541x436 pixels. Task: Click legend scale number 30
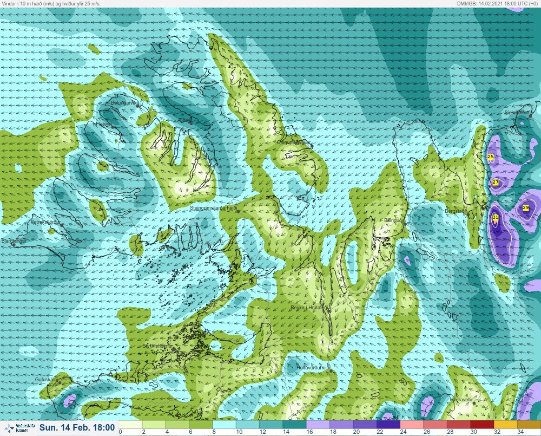coord(474,432)
